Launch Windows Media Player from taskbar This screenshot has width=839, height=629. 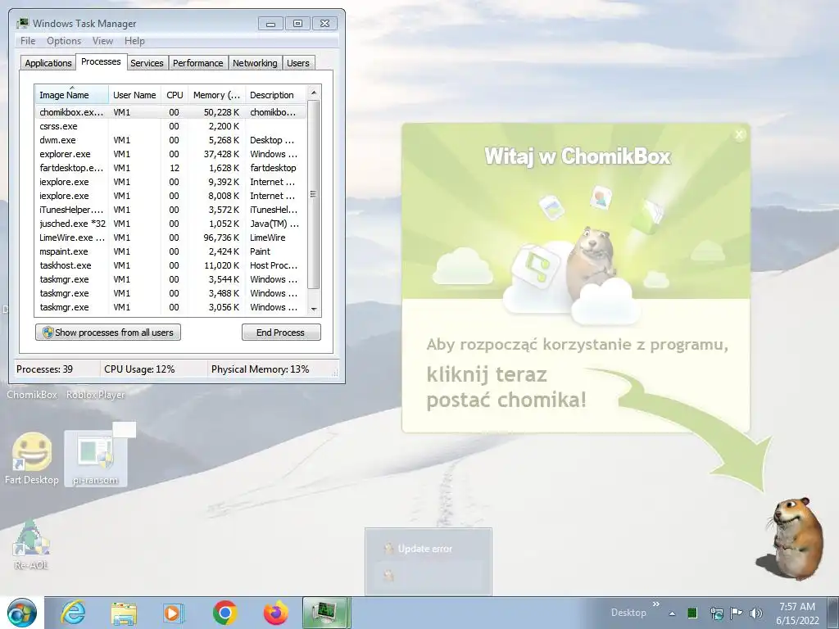pyautogui.click(x=174, y=613)
